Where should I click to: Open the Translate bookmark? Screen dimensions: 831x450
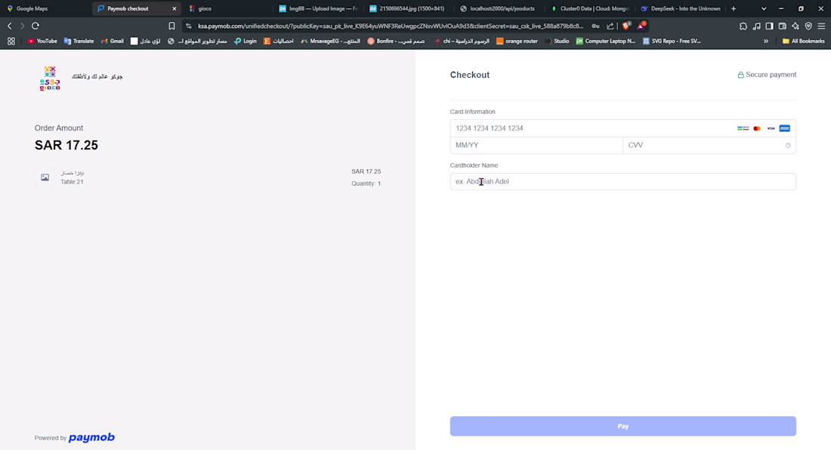[x=79, y=41]
